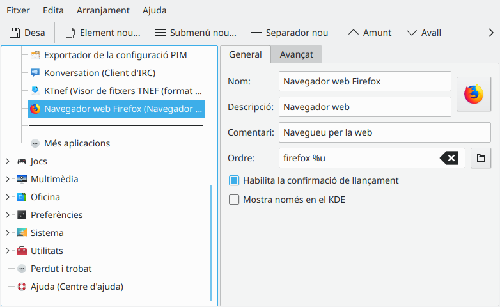Switch to the Avançat tab
The height and width of the screenshot is (307, 500).
[x=296, y=54]
